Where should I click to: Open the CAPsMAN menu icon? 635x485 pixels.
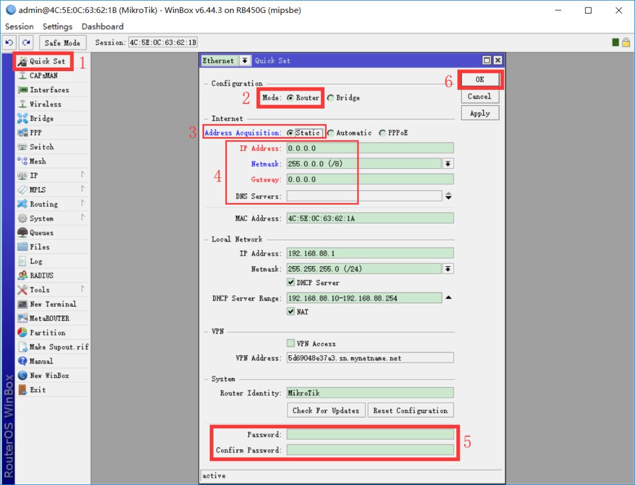click(23, 76)
